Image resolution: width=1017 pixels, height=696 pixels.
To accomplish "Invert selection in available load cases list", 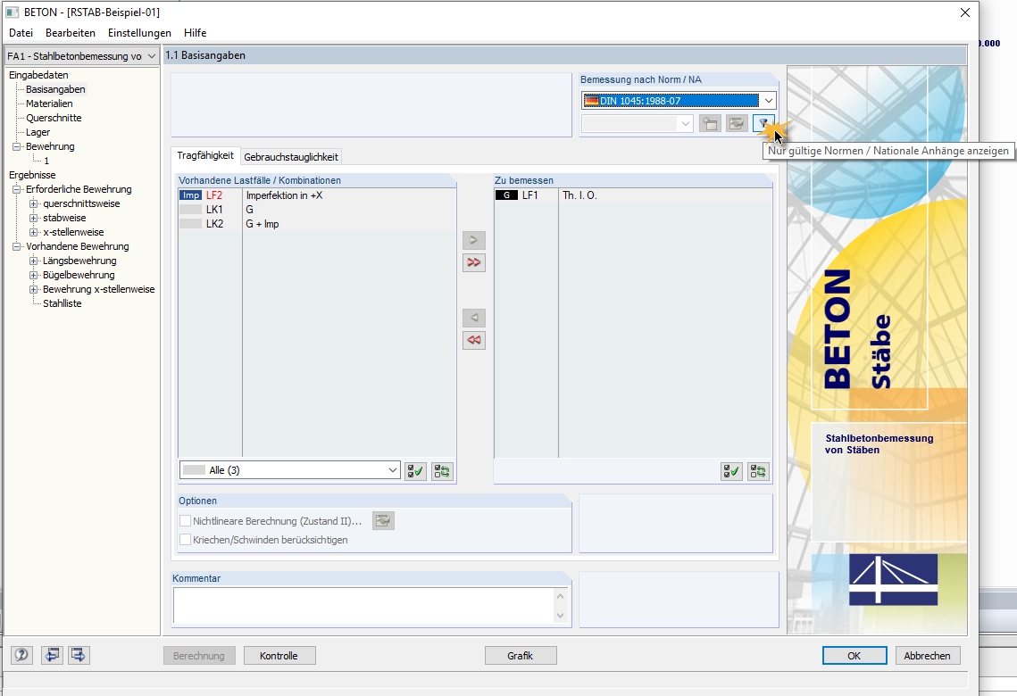I will pos(442,471).
